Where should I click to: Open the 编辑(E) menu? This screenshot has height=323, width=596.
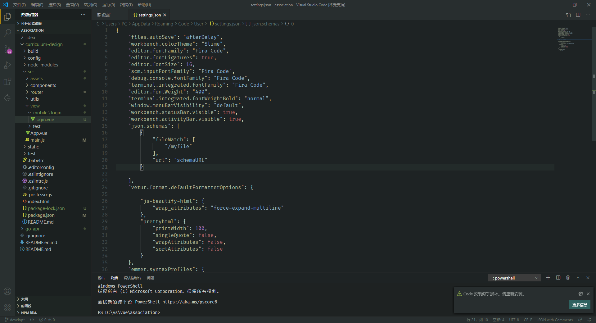click(x=37, y=5)
